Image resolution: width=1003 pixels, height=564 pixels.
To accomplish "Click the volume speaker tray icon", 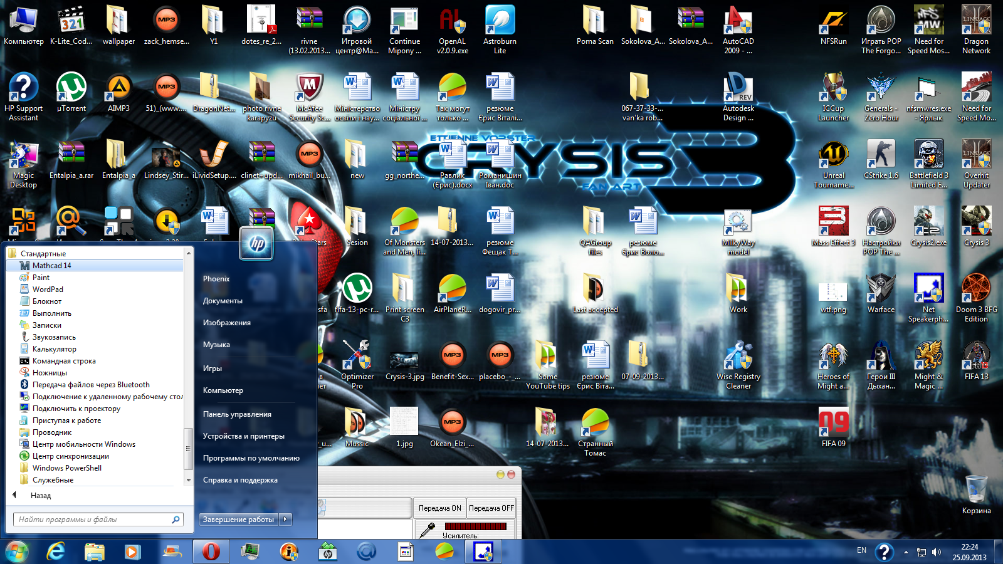I will point(937,552).
